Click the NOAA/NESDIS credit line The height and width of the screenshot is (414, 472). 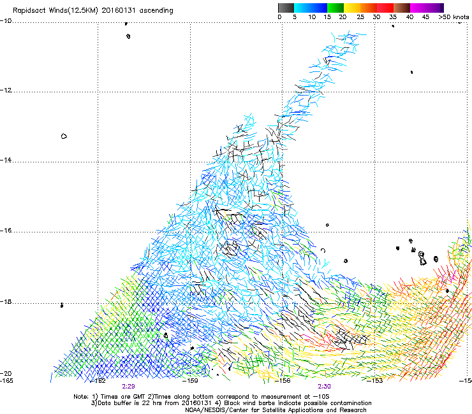pos(276,410)
